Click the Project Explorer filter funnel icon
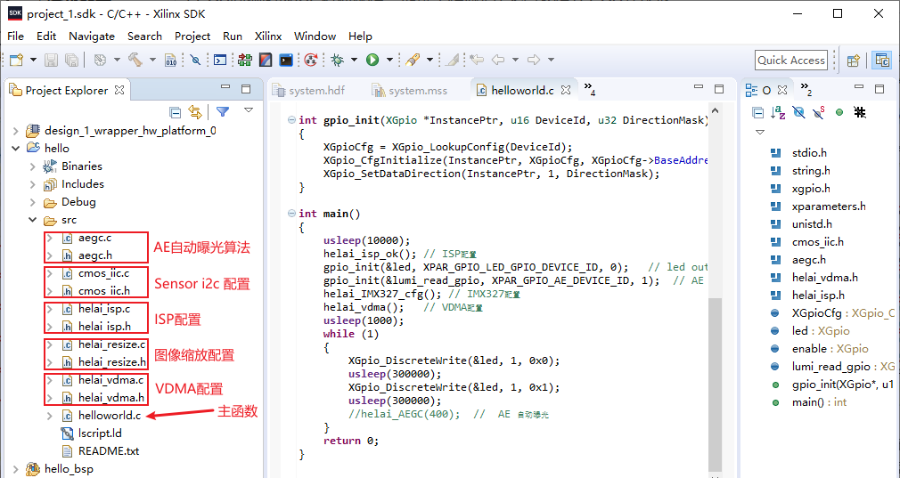The height and width of the screenshot is (478, 900). (x=223, y=112)
